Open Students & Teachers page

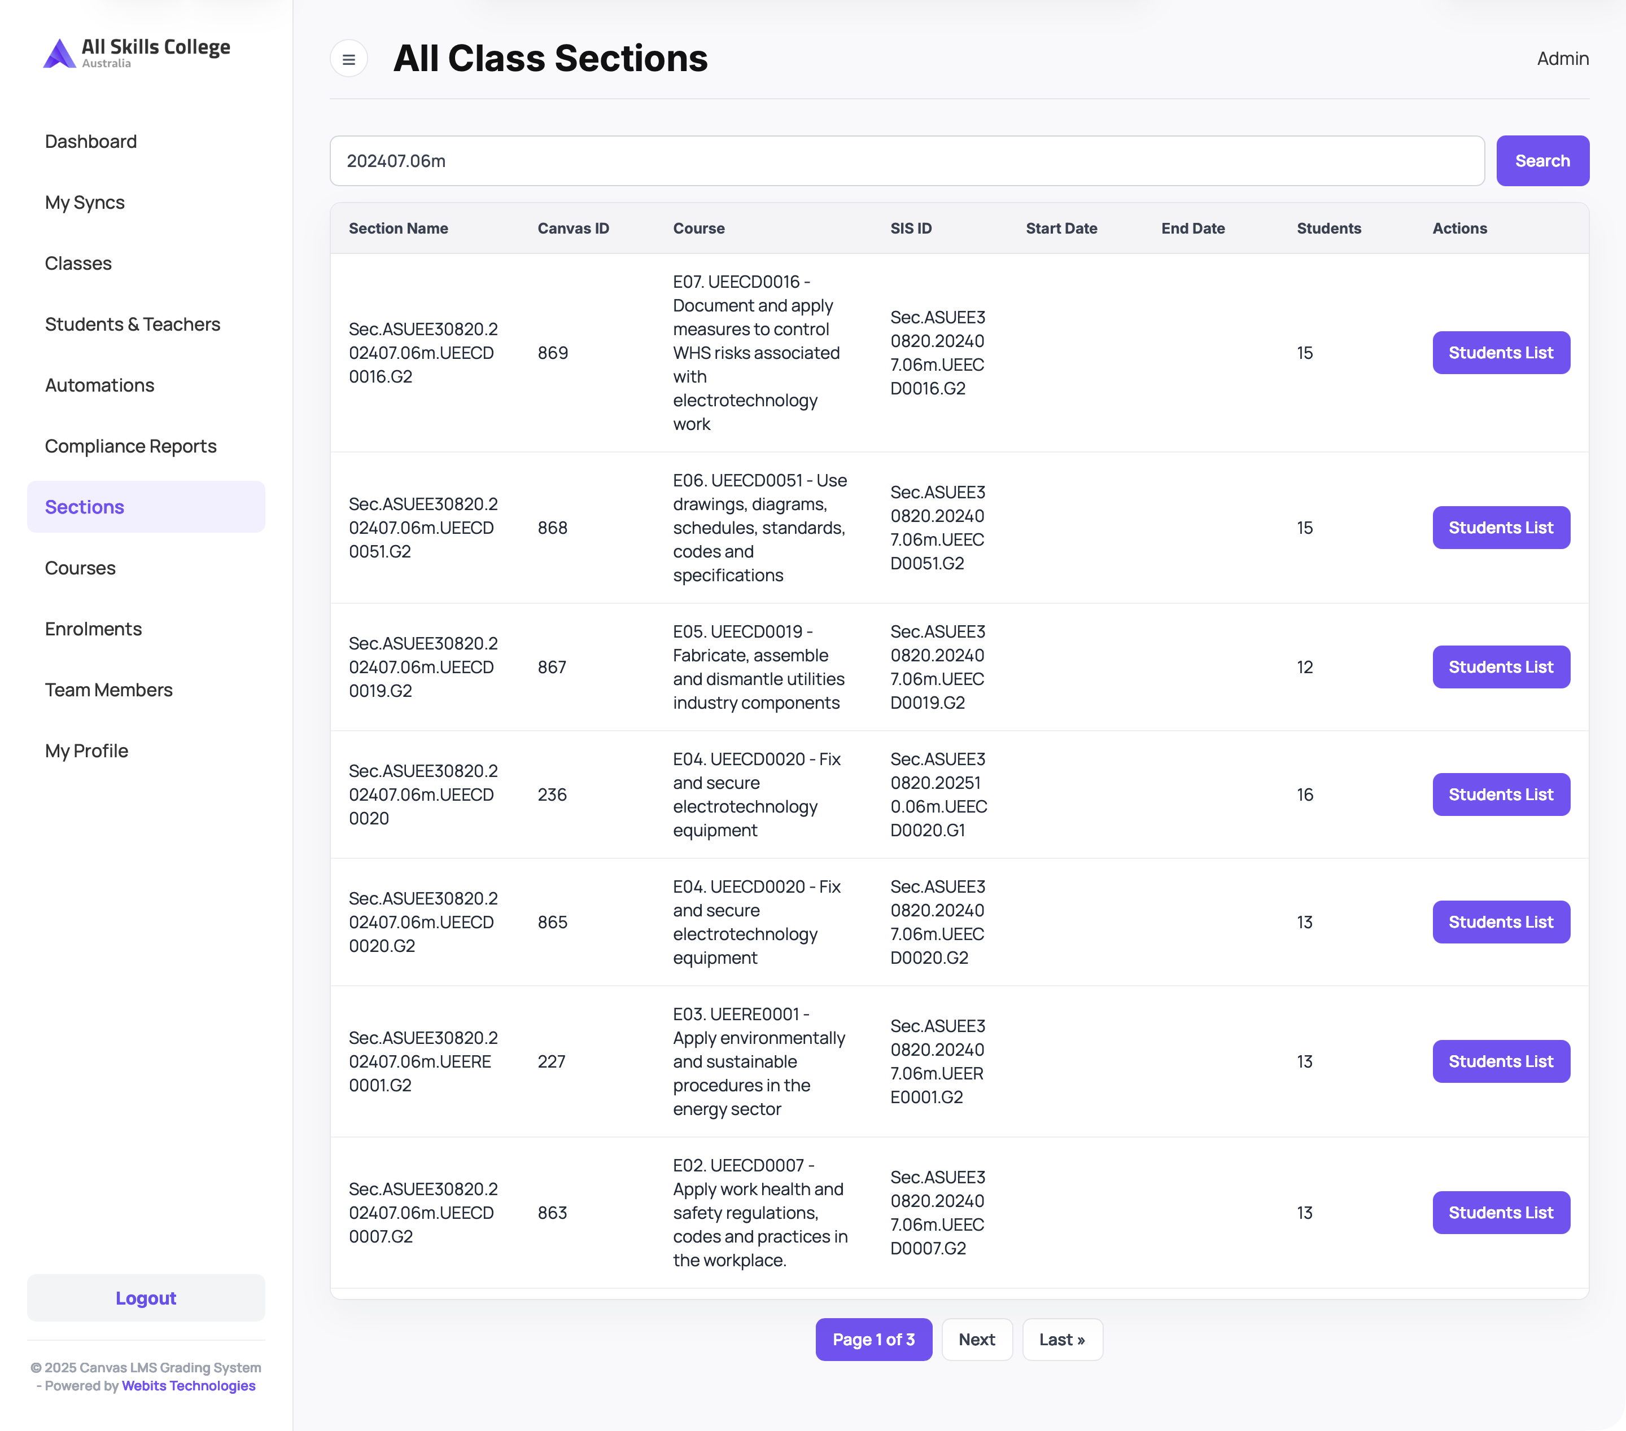(132, 324)
